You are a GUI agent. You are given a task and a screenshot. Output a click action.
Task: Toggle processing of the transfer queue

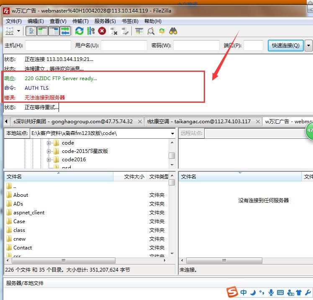[91, 31]
